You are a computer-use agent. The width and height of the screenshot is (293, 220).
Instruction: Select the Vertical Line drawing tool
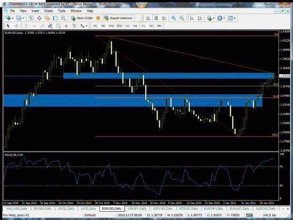tap(26, 26)
